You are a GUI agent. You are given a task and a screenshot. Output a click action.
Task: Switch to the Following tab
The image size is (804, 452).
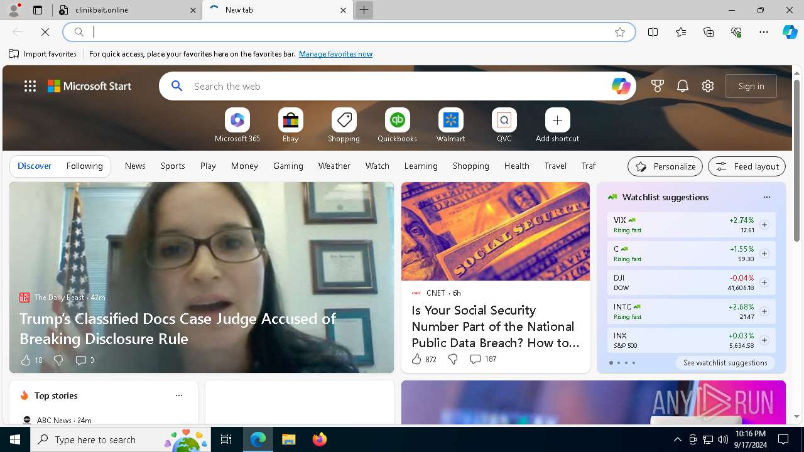(x=85, y=166)
